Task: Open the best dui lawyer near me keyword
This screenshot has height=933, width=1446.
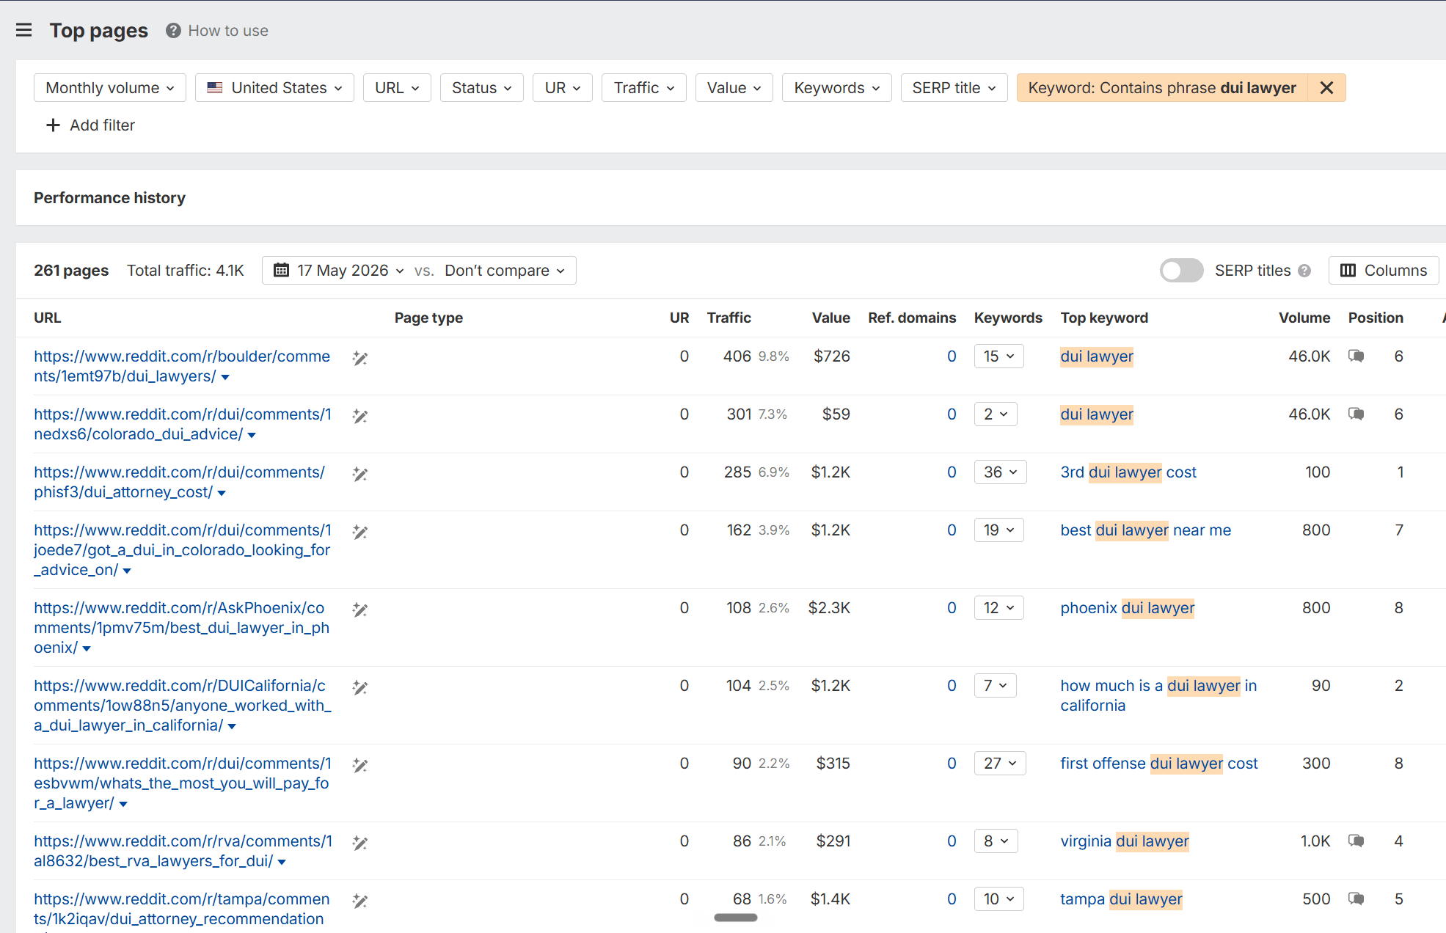Action: (1146, 530)
